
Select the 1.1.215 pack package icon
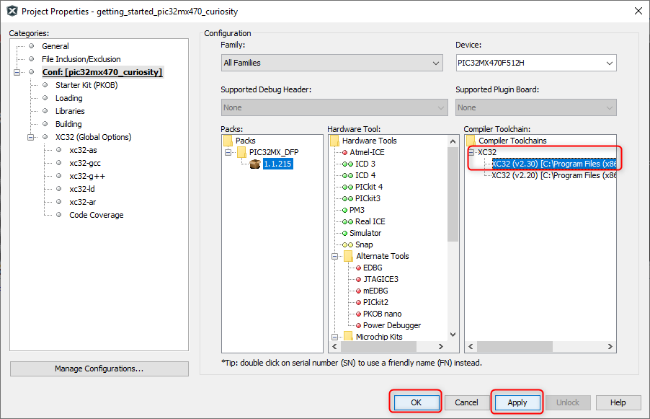tap(254, 164)
